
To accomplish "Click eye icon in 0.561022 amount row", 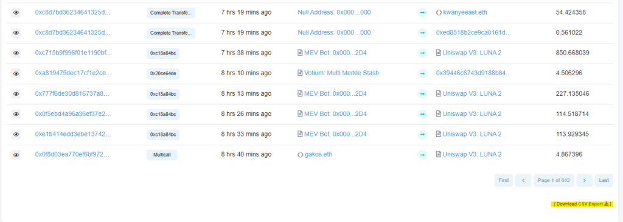I will coord(16,33).
